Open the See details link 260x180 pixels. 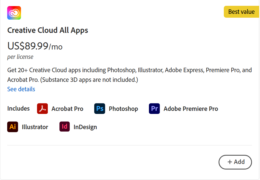[x=21, y=89]
